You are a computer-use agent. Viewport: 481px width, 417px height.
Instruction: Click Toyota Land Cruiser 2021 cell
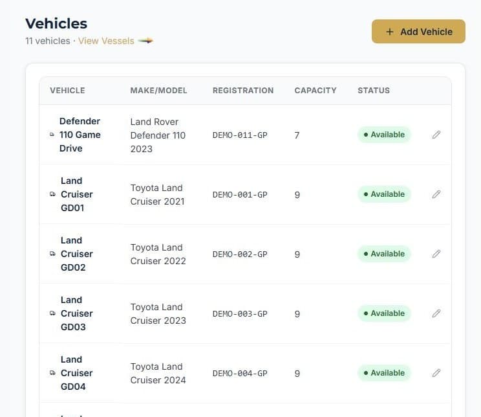click(x=157, y=194)
